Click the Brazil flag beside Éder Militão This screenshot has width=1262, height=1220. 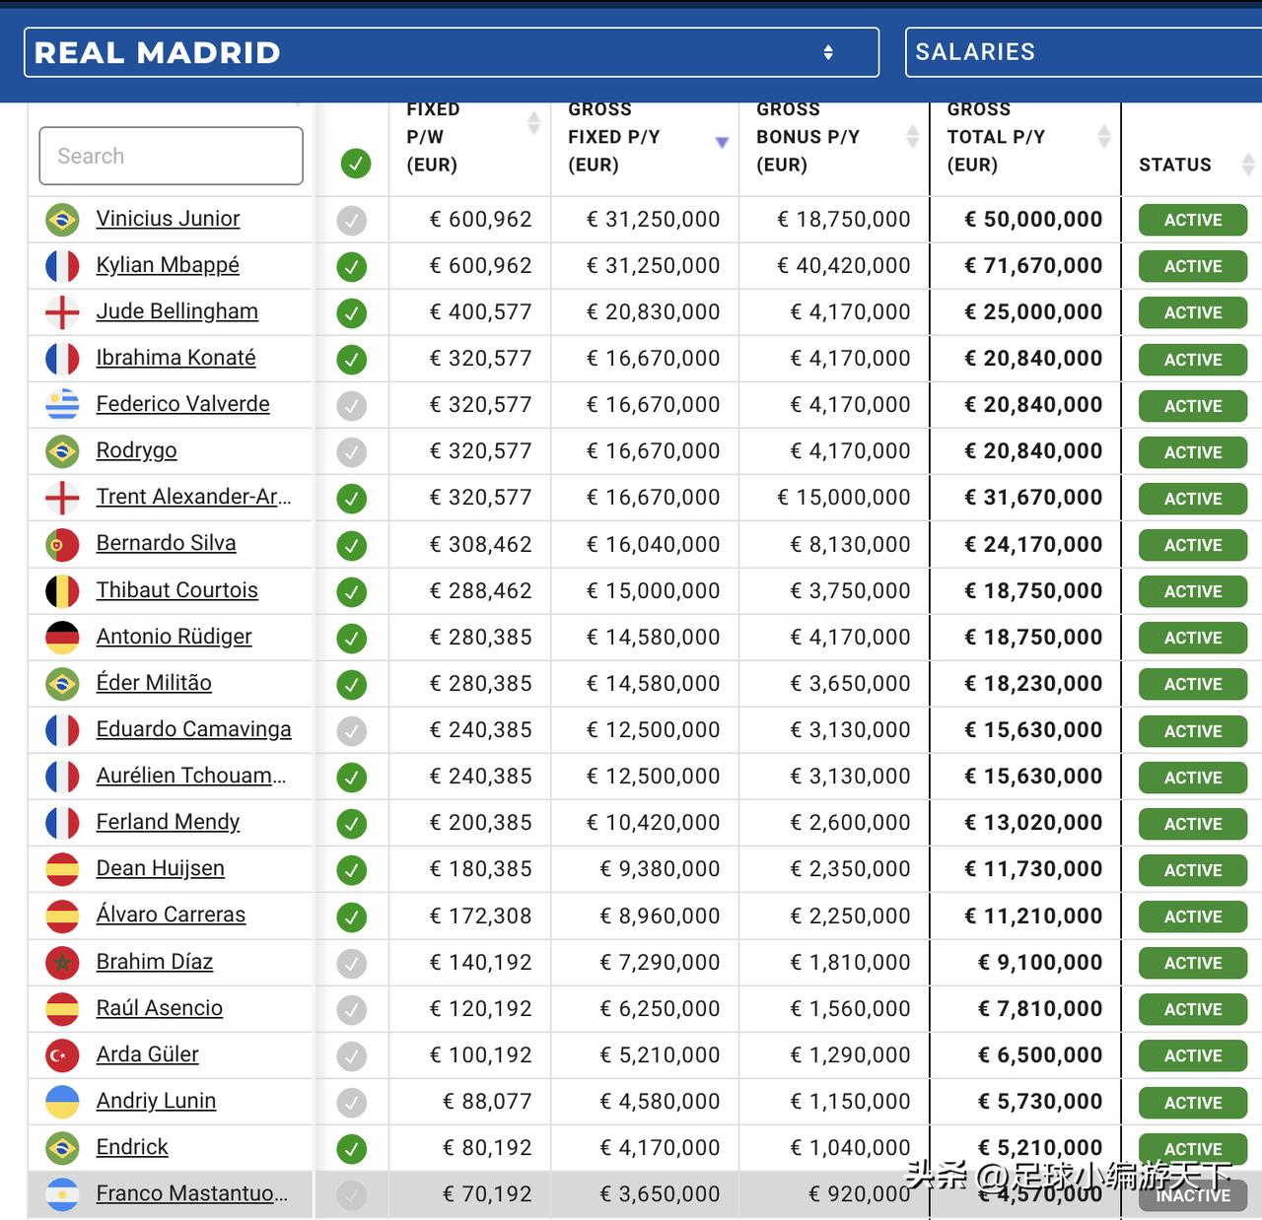click(62, 684)
